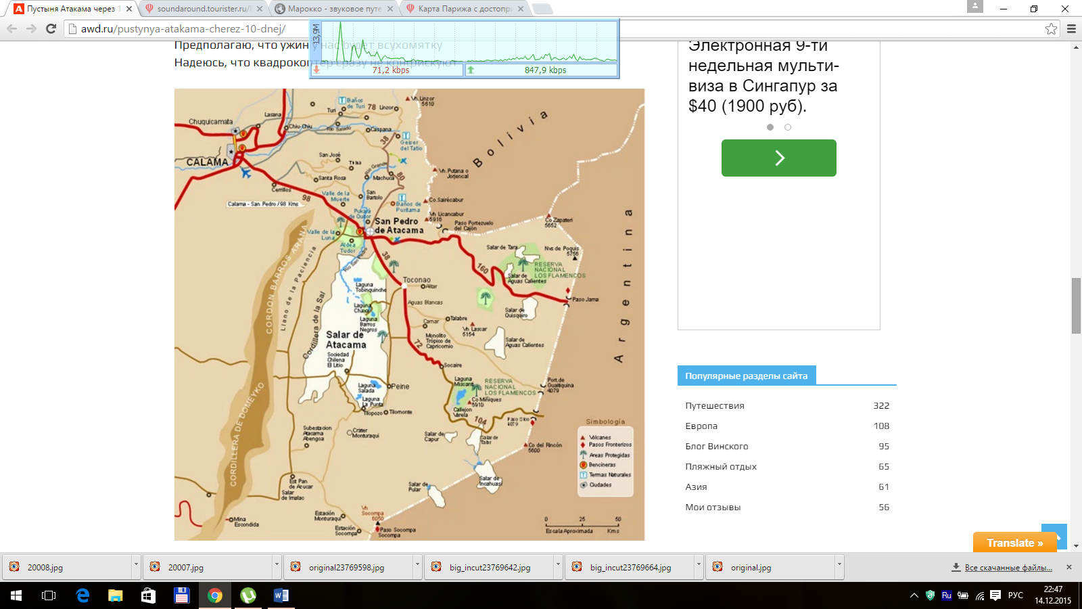Close the downloads bar

[1069, 567]
